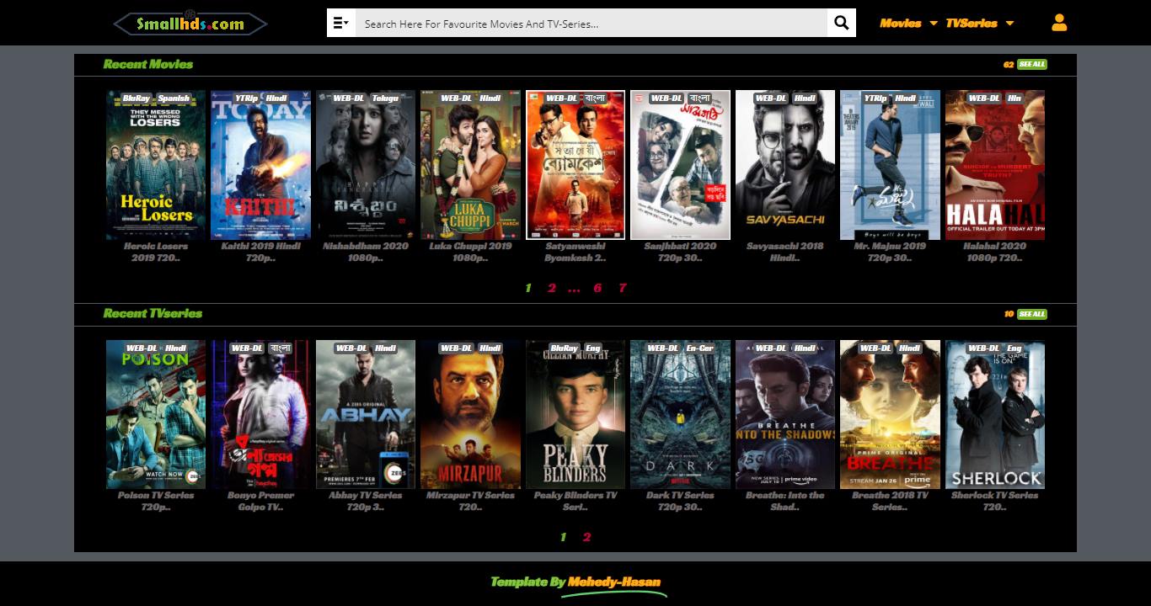Open the Satyanweshi Byomkesh poster

(x=575, y=165)
